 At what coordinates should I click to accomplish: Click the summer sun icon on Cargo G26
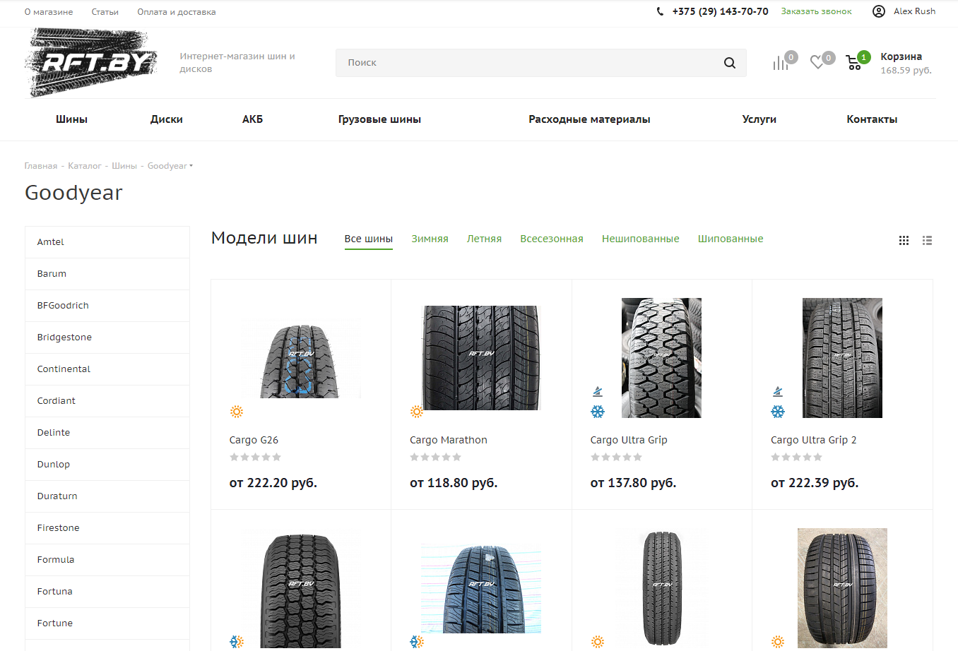click(237, 412)
